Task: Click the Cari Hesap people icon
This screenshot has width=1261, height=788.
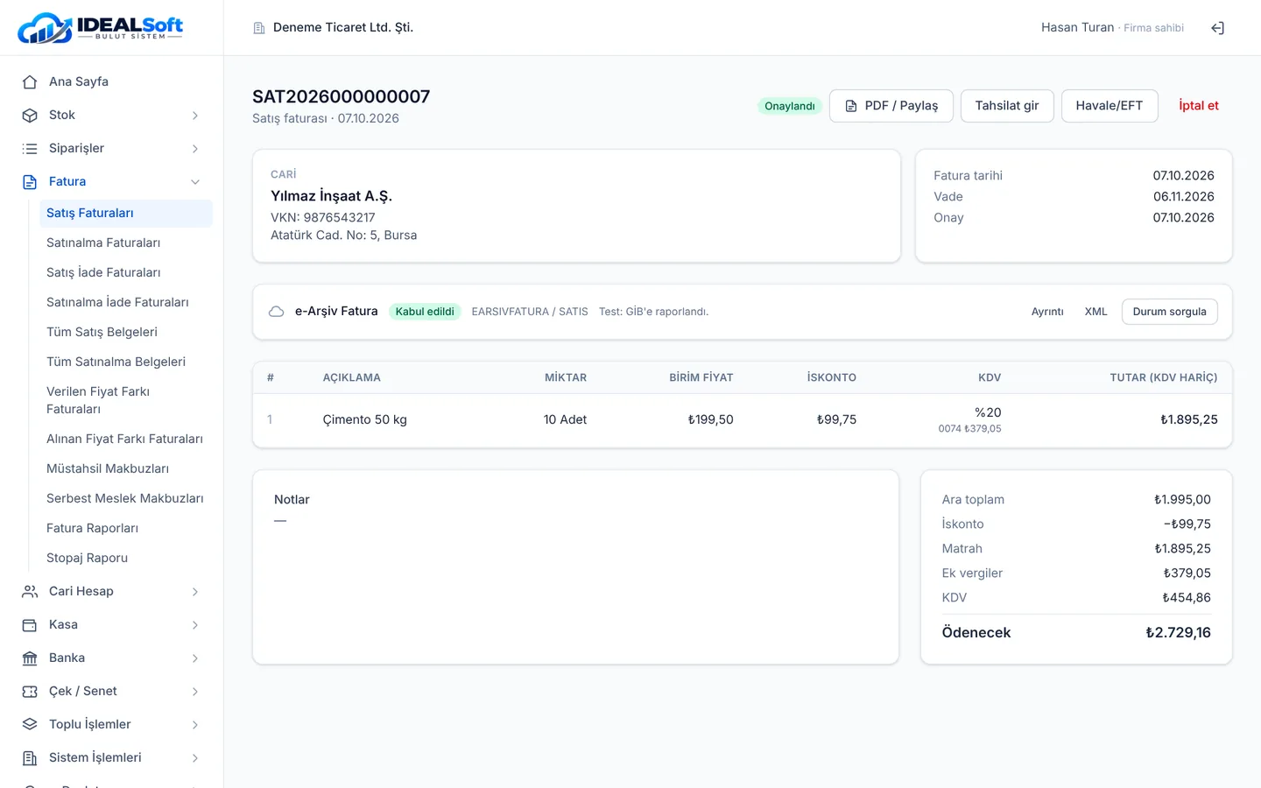Action: (x=30, y=591)
